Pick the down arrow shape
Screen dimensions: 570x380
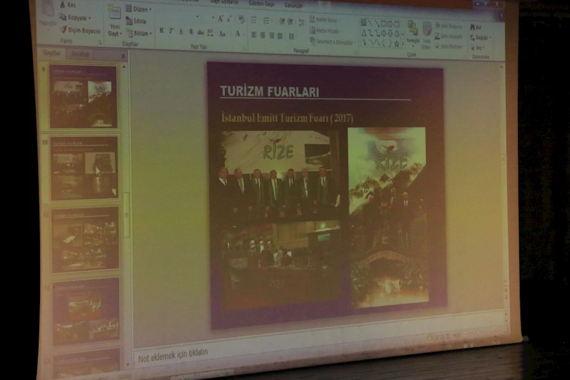coord(390,34)
